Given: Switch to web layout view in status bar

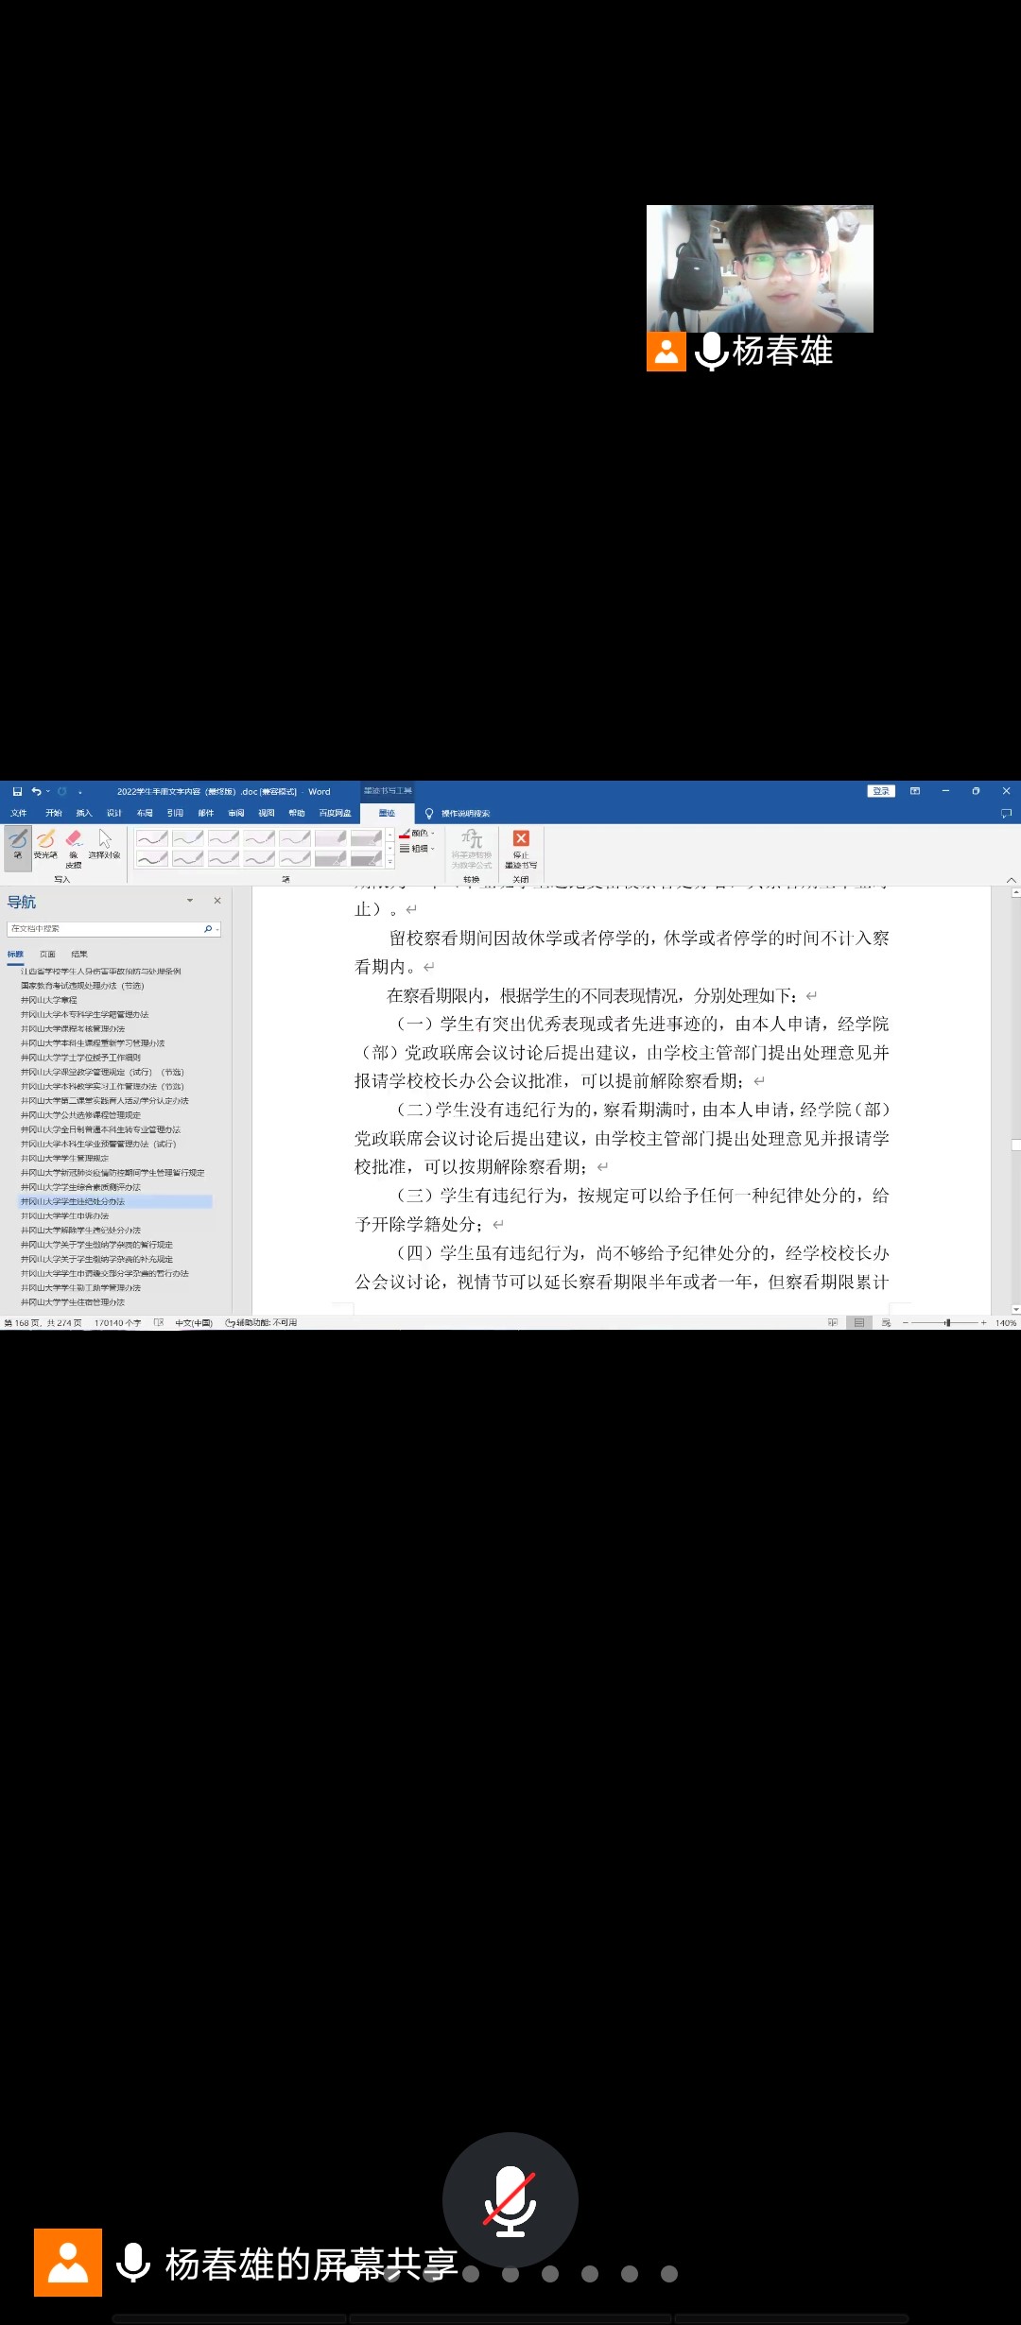Looking at the screenshot, I should tap(886, 1322).
